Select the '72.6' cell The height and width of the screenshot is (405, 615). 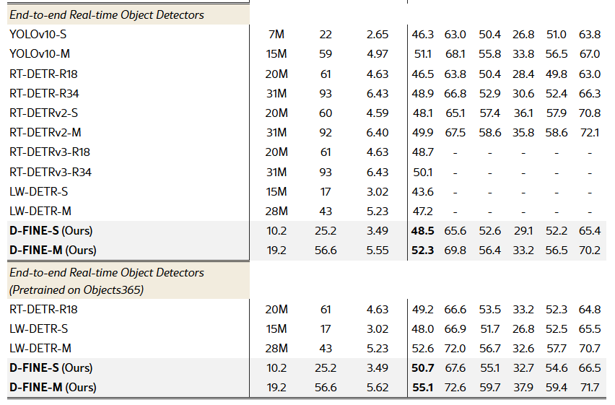point(455,388)
